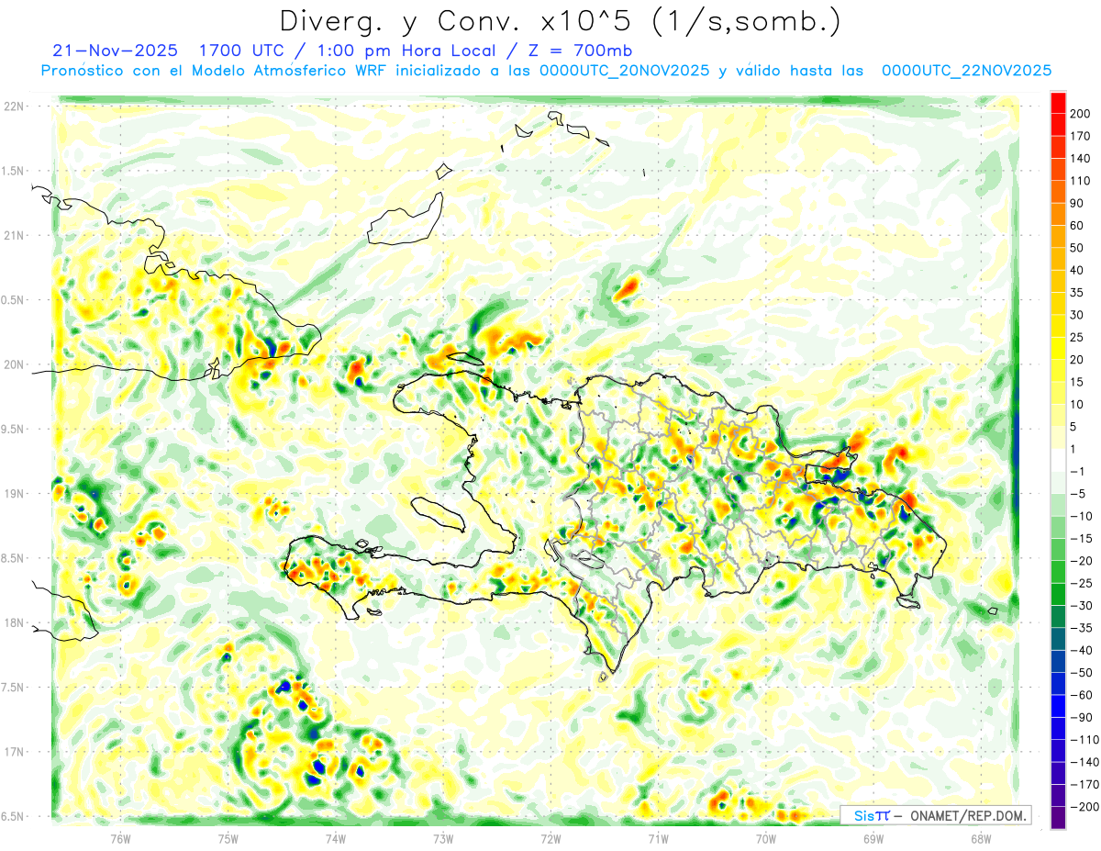Click the positive '90' color scale value

(1078, 204)
